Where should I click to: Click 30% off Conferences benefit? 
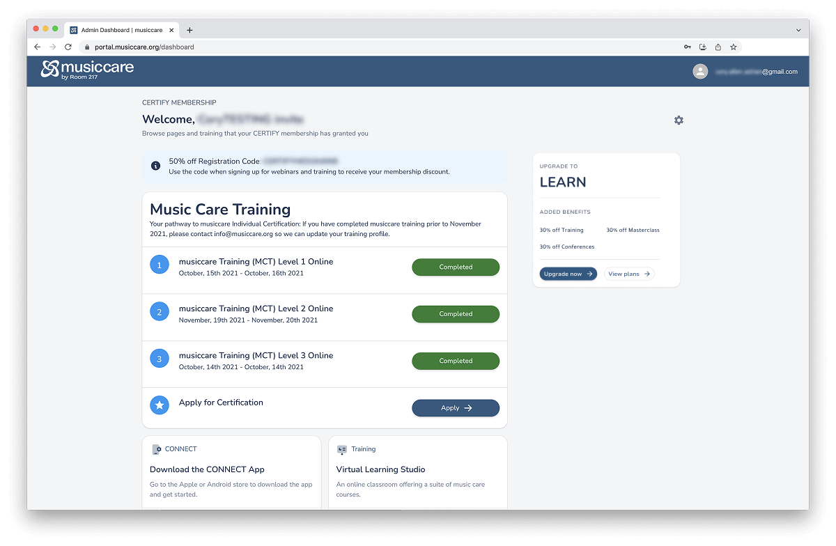point(567,247)
